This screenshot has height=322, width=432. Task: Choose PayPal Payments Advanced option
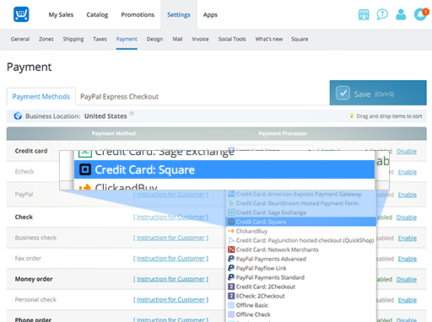coord(301,259)
